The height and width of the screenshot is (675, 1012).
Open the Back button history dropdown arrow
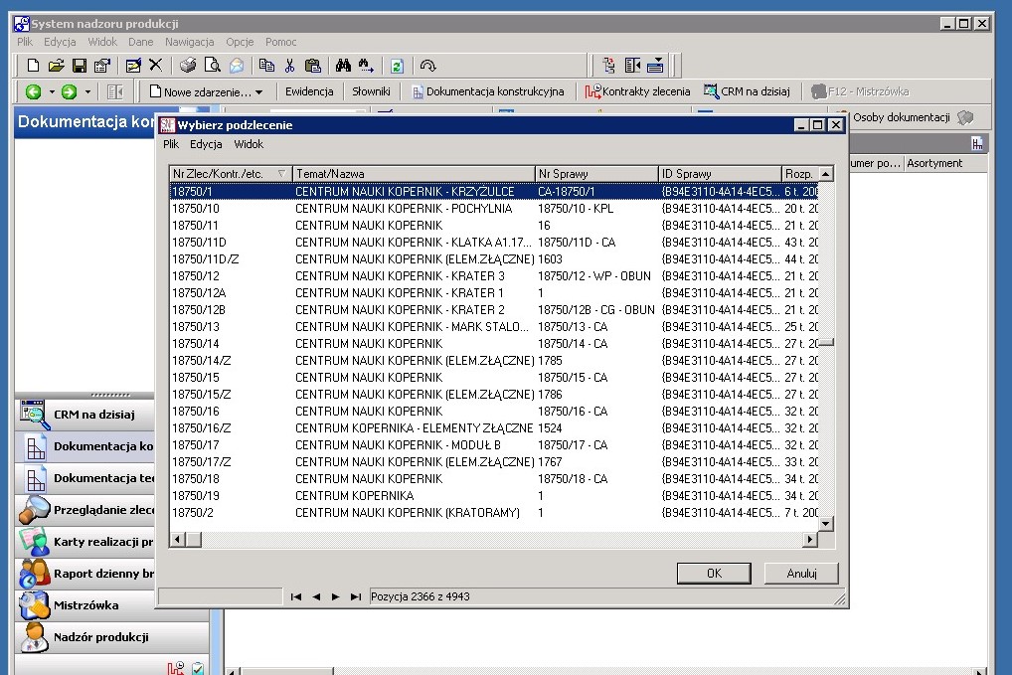click(52, 91)
